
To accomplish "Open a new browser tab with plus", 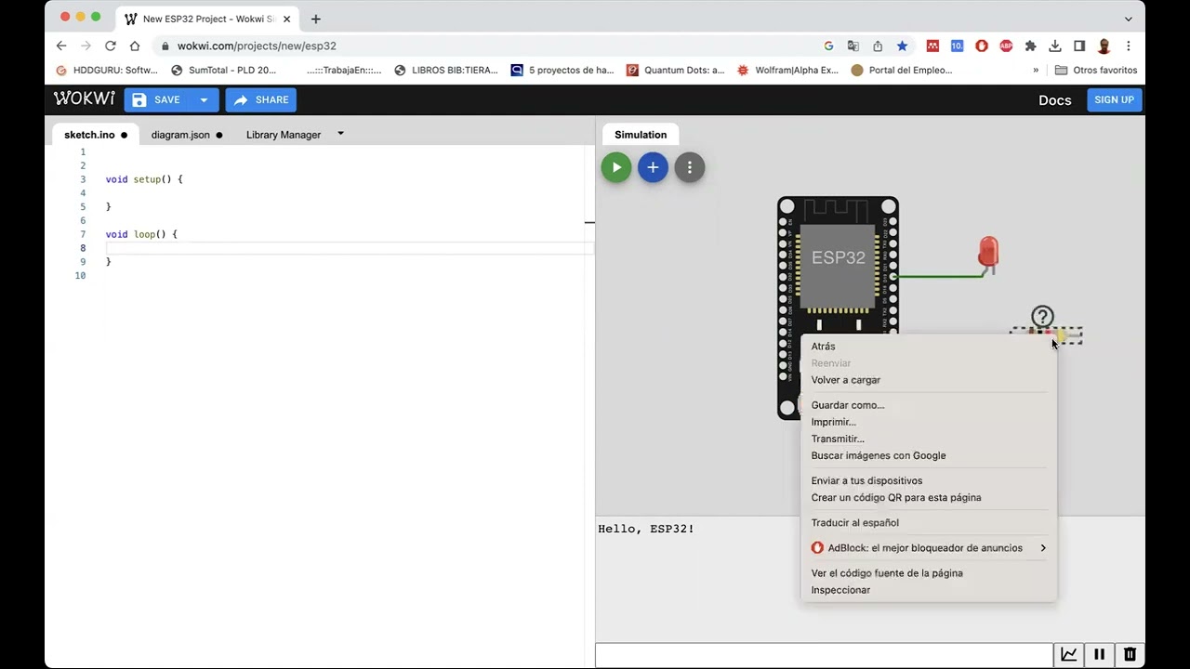I will point(316,19).
